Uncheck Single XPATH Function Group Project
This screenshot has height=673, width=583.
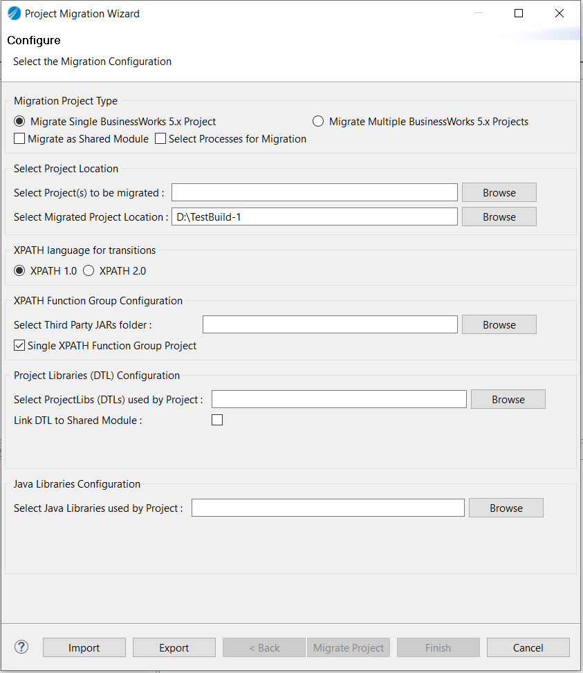pos(19,346)
